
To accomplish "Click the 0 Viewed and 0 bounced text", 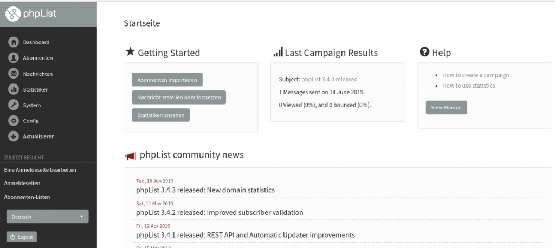I will click(325, 105).
